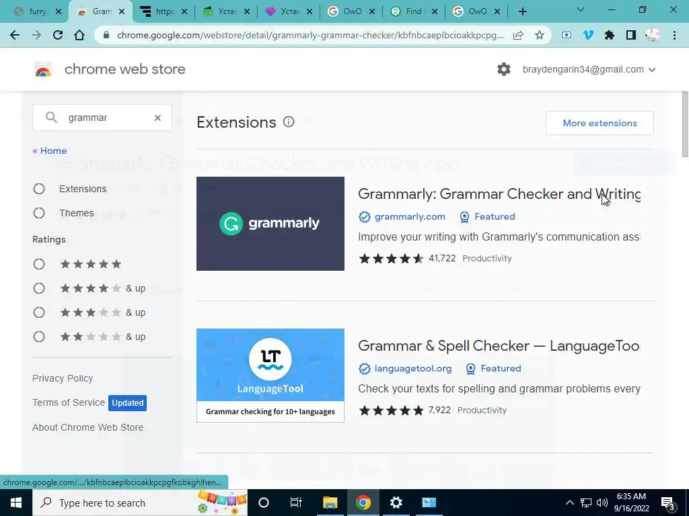Viewport: 689px width, 516px height.
Task: Go to « Home link
Action: [x=50, y=150]
